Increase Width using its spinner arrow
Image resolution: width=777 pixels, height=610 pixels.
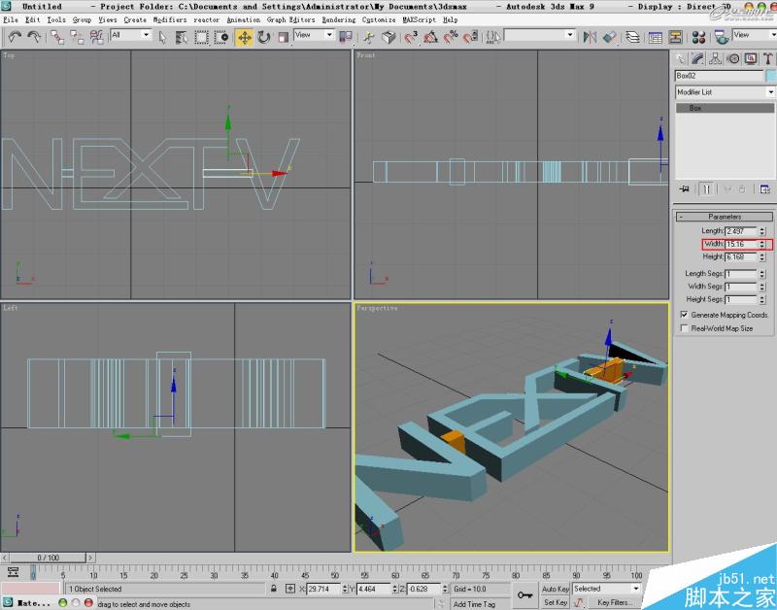[763, 240]
